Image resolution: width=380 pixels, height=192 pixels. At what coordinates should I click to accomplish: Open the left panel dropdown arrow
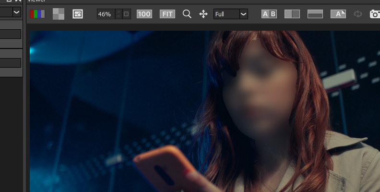[17, 12]
